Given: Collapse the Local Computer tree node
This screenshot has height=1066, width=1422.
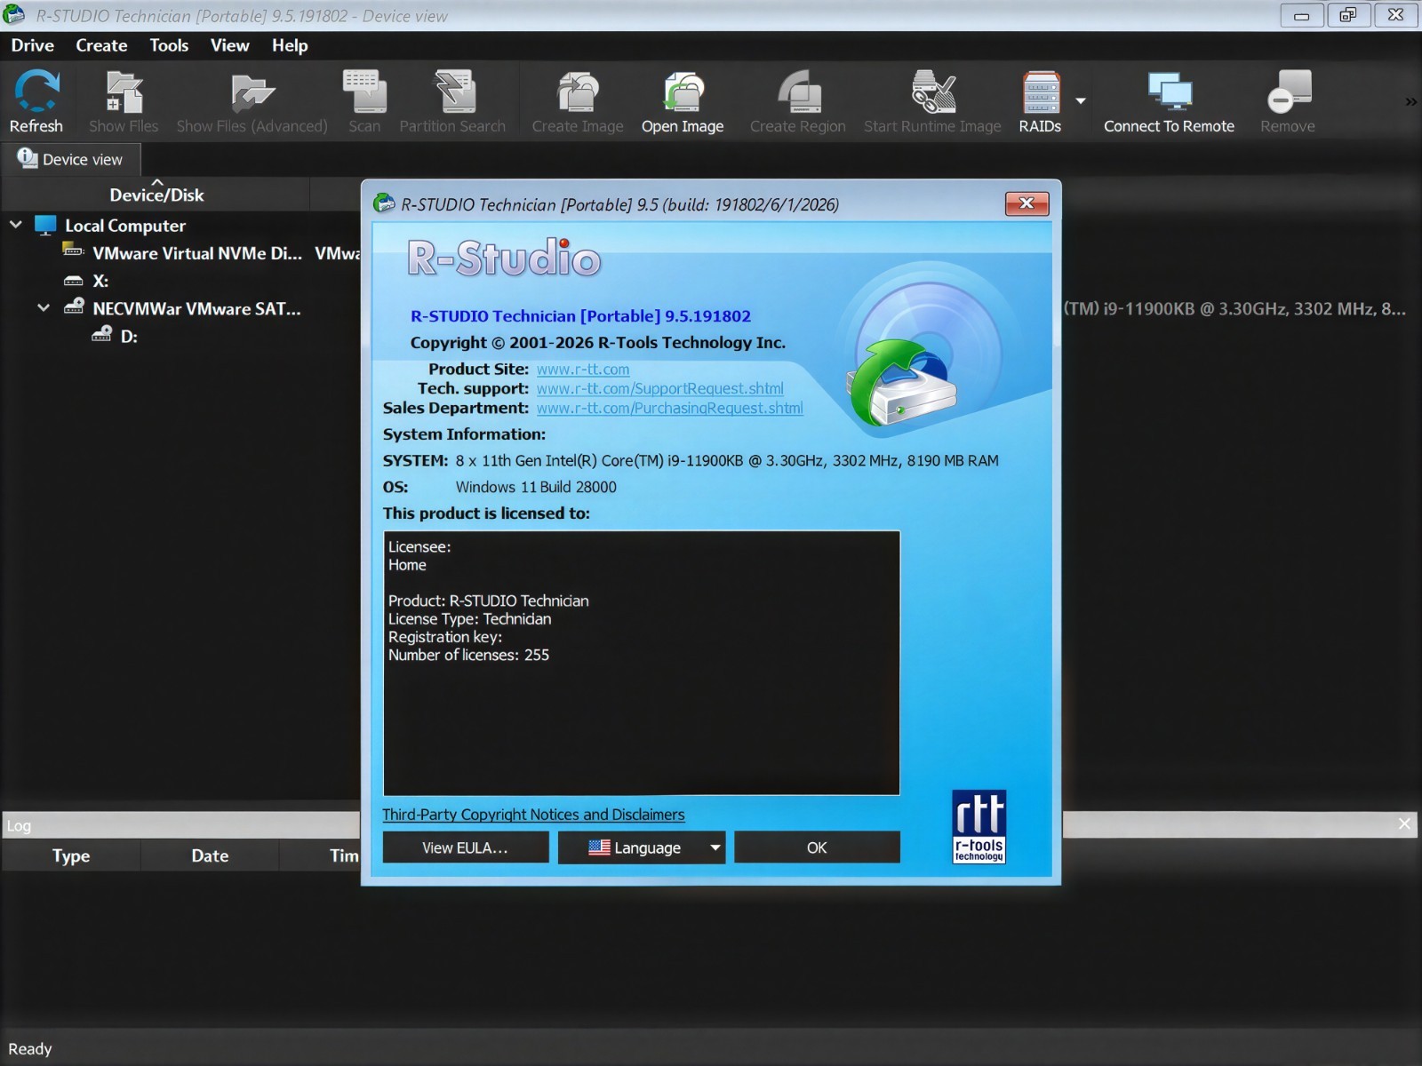Looking at the screenshot, I should pos(16,225).
